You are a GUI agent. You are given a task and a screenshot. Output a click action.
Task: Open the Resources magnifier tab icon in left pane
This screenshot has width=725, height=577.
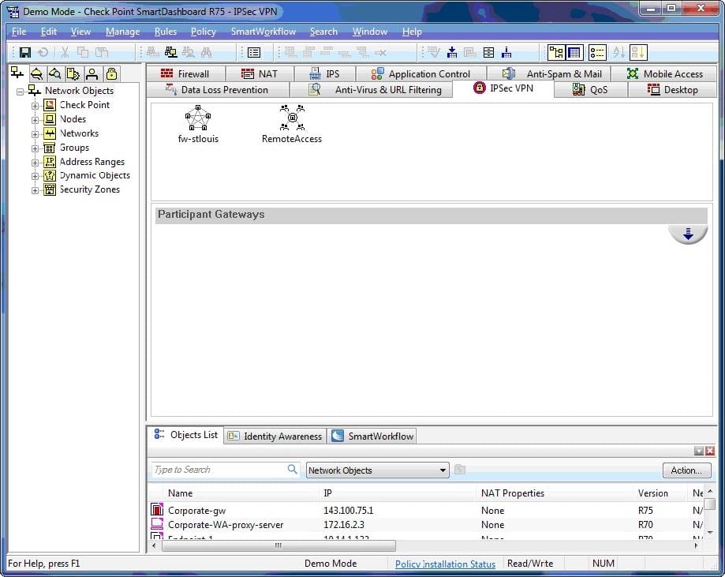point(55,73)
